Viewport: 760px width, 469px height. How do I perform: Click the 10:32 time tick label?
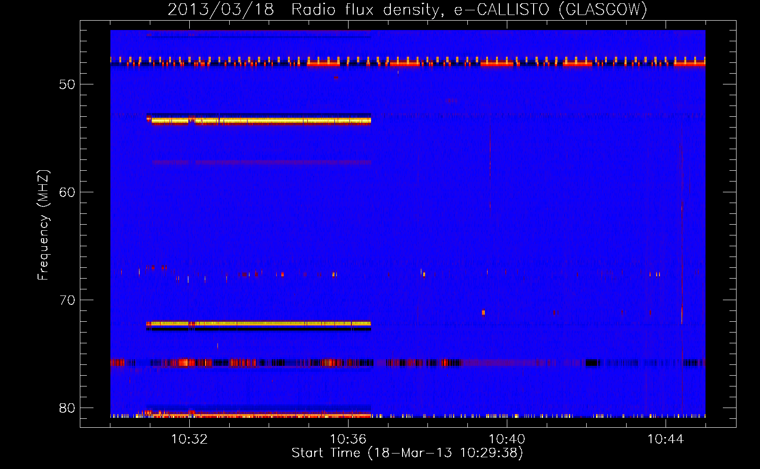pos(189,439)
